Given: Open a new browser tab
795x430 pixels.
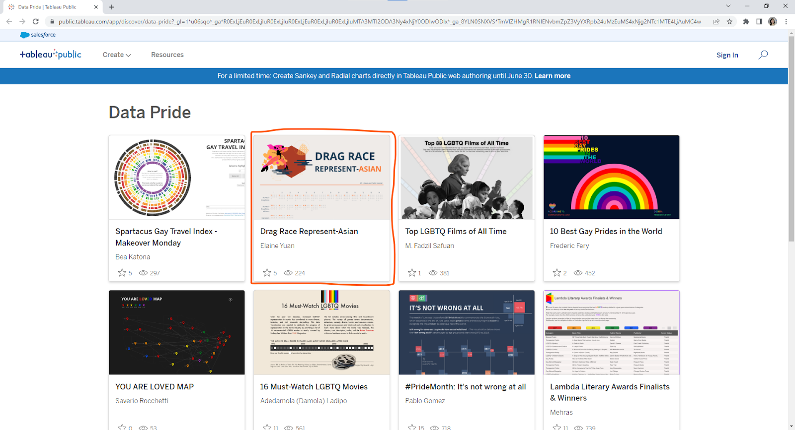Looking at the screenshot, I should [112, 7].
